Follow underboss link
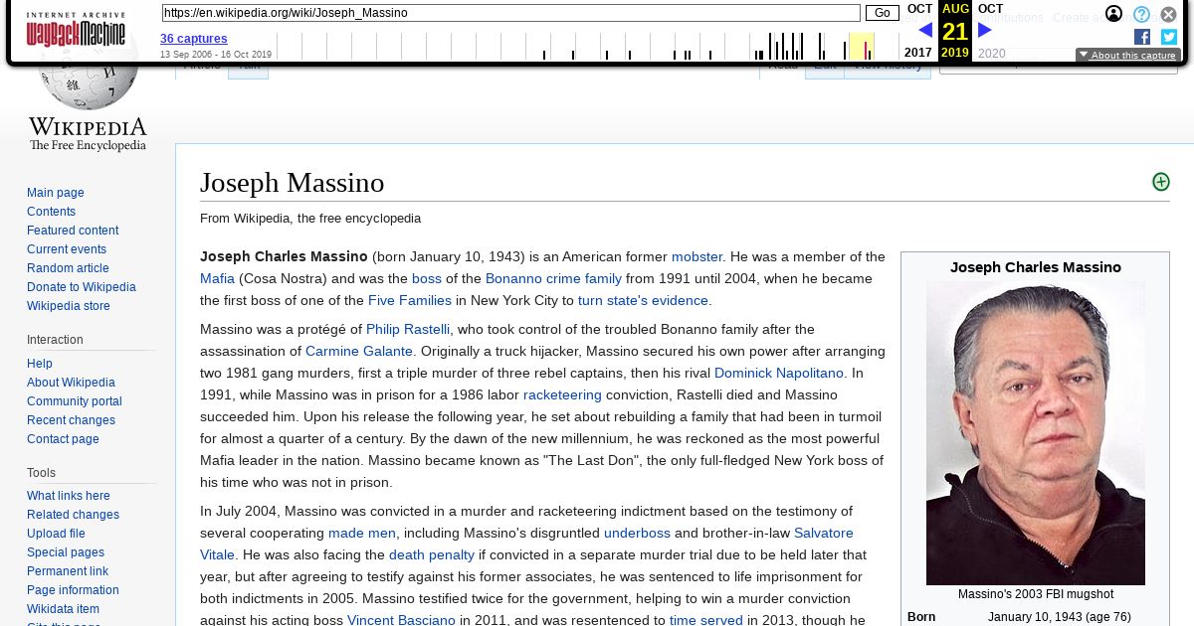The image size is (1194, 626). tap(637, 533)
